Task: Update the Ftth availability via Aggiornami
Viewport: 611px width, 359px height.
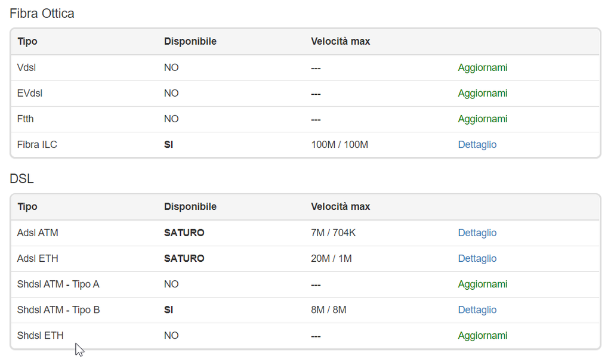Action: coord(482,119)
